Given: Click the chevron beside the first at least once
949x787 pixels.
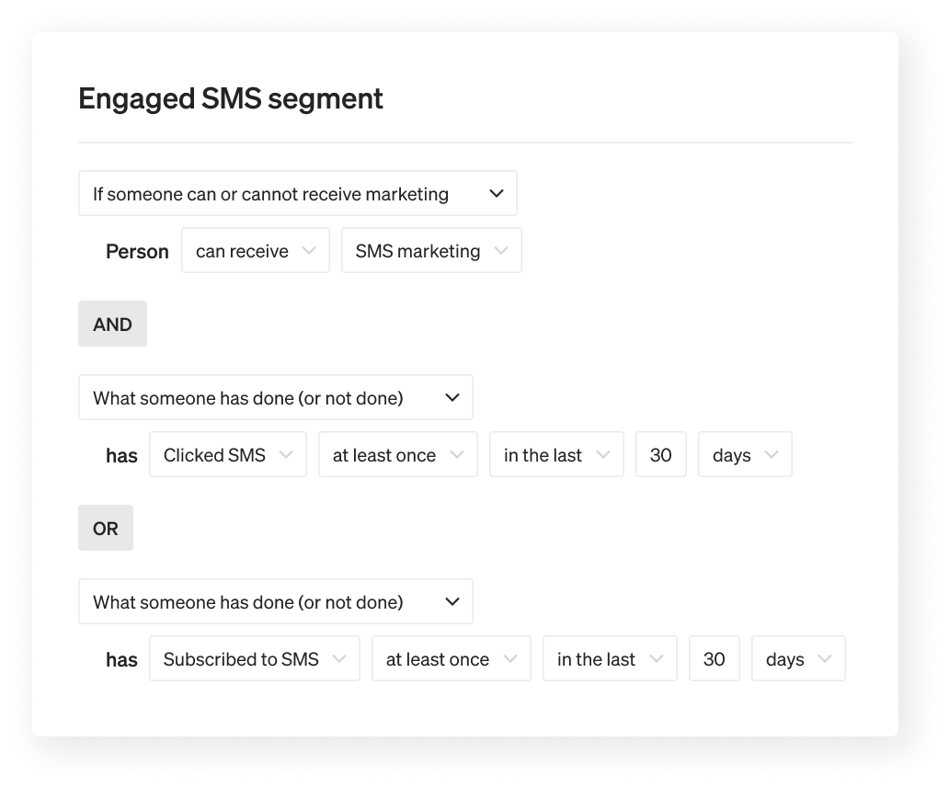Looking at the screenshot, I should (458, 454).
